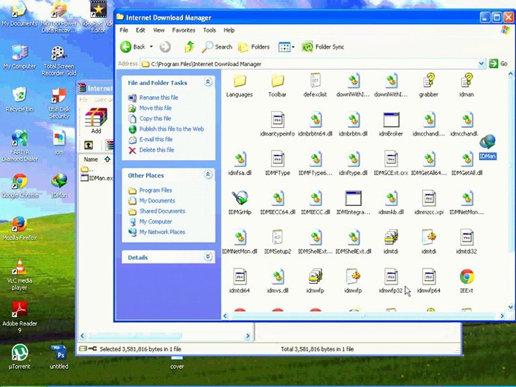Image resolution: width=516 pixels, height=387 pixels.
Task: Click Publish this file to the Web
Action: (x=171, y=129)
